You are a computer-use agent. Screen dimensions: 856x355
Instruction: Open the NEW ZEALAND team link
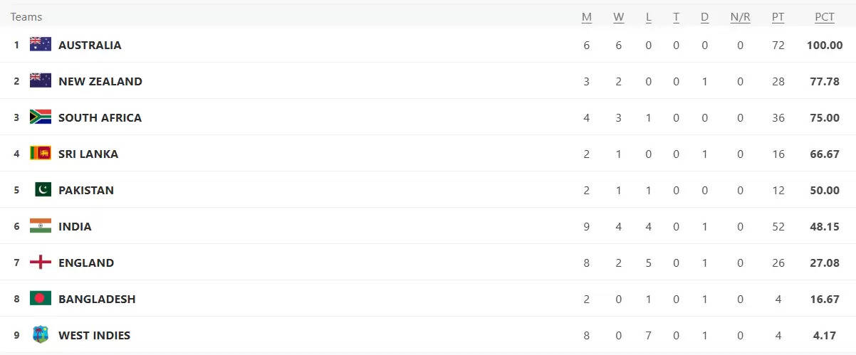(x=100, y=81)
